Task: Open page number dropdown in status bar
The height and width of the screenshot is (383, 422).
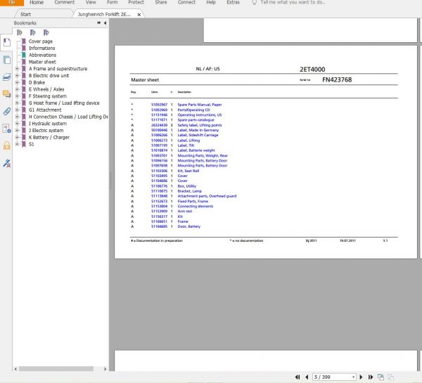Action: 353,377
